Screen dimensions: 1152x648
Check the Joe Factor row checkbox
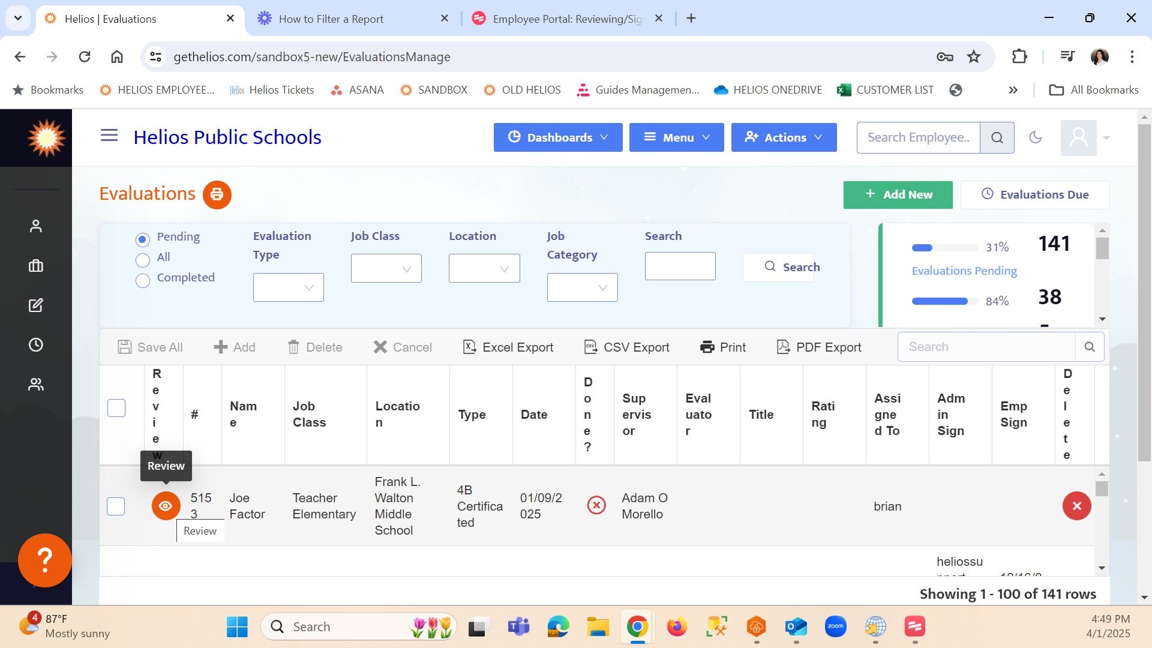[x=116, y=506]
